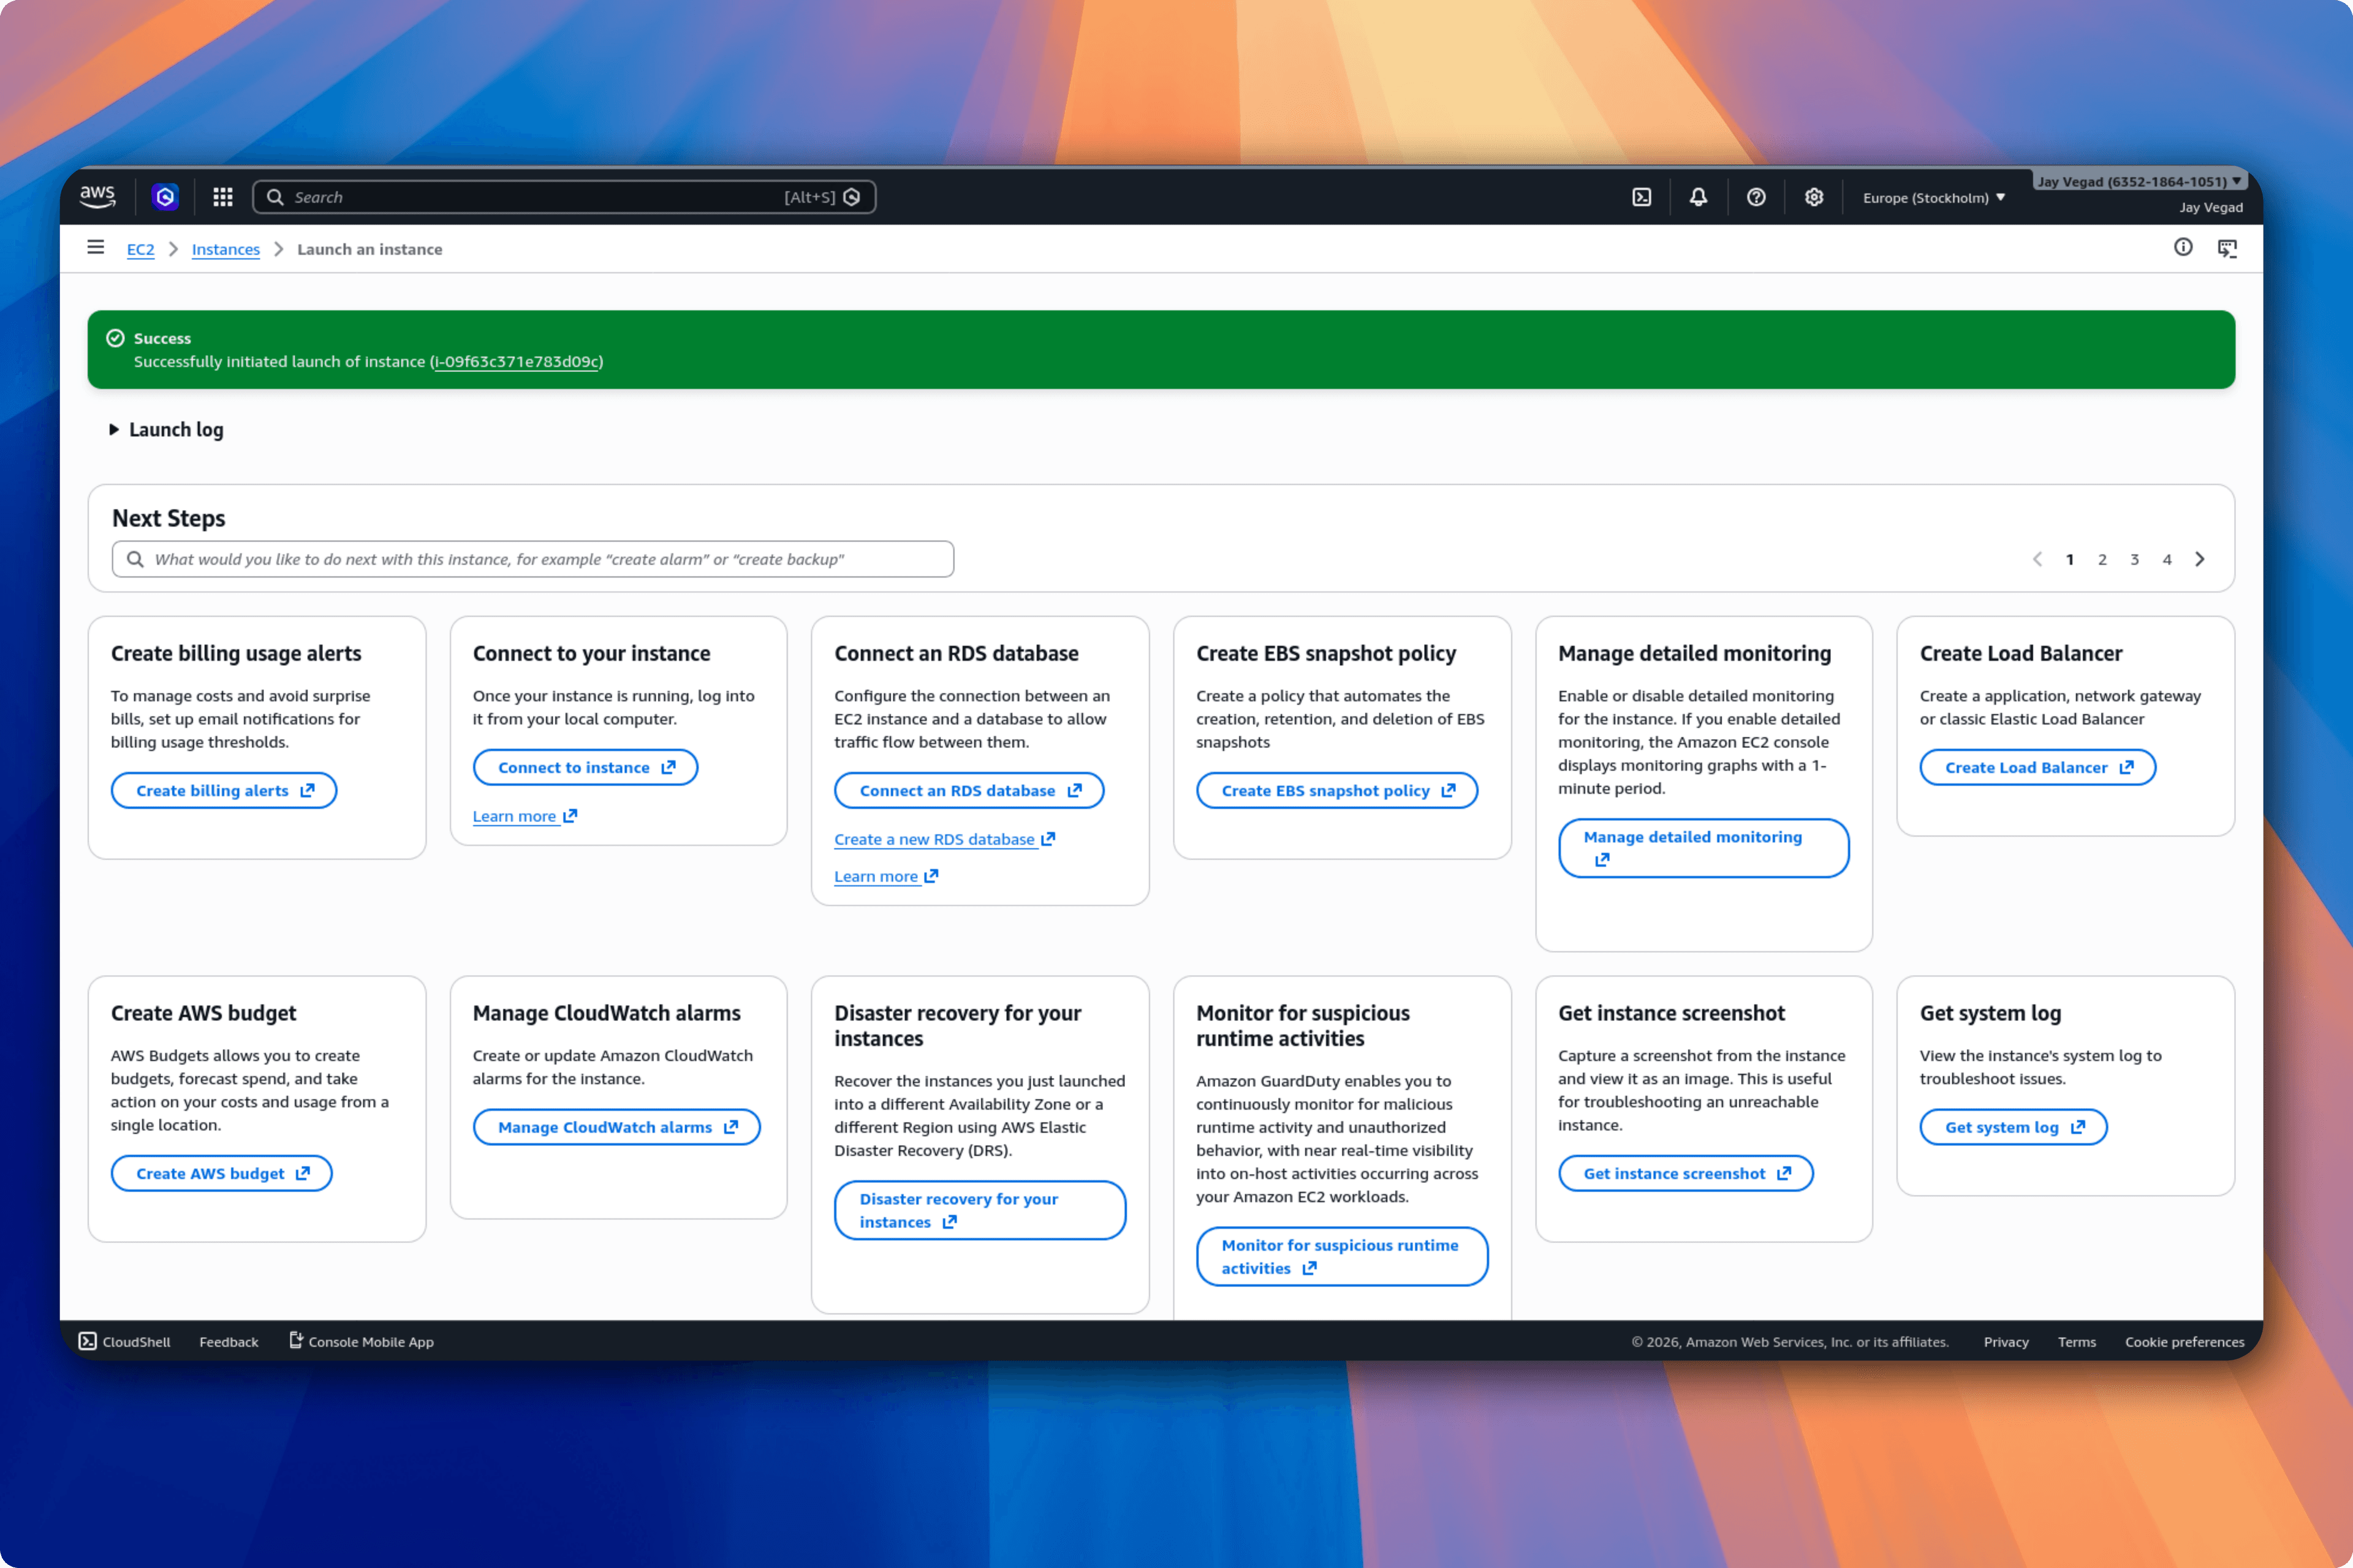
Task: Click the 'Create billing usage alerts' card title
Action: (236, 654)
